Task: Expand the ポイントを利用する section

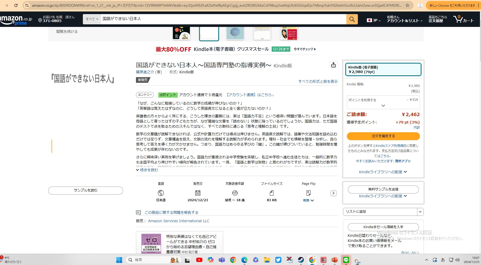Action: [383, 102]
